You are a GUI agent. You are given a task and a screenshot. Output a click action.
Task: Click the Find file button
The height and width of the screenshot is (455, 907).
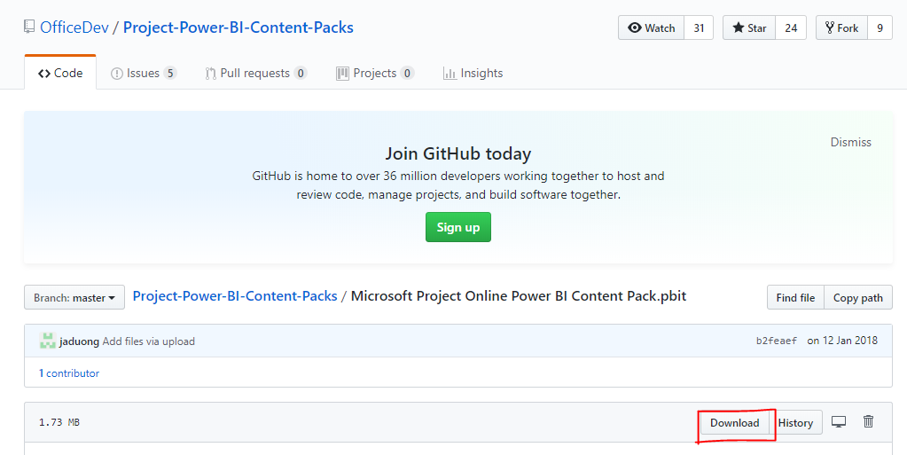pyautogui.click(x=795, y=297)
